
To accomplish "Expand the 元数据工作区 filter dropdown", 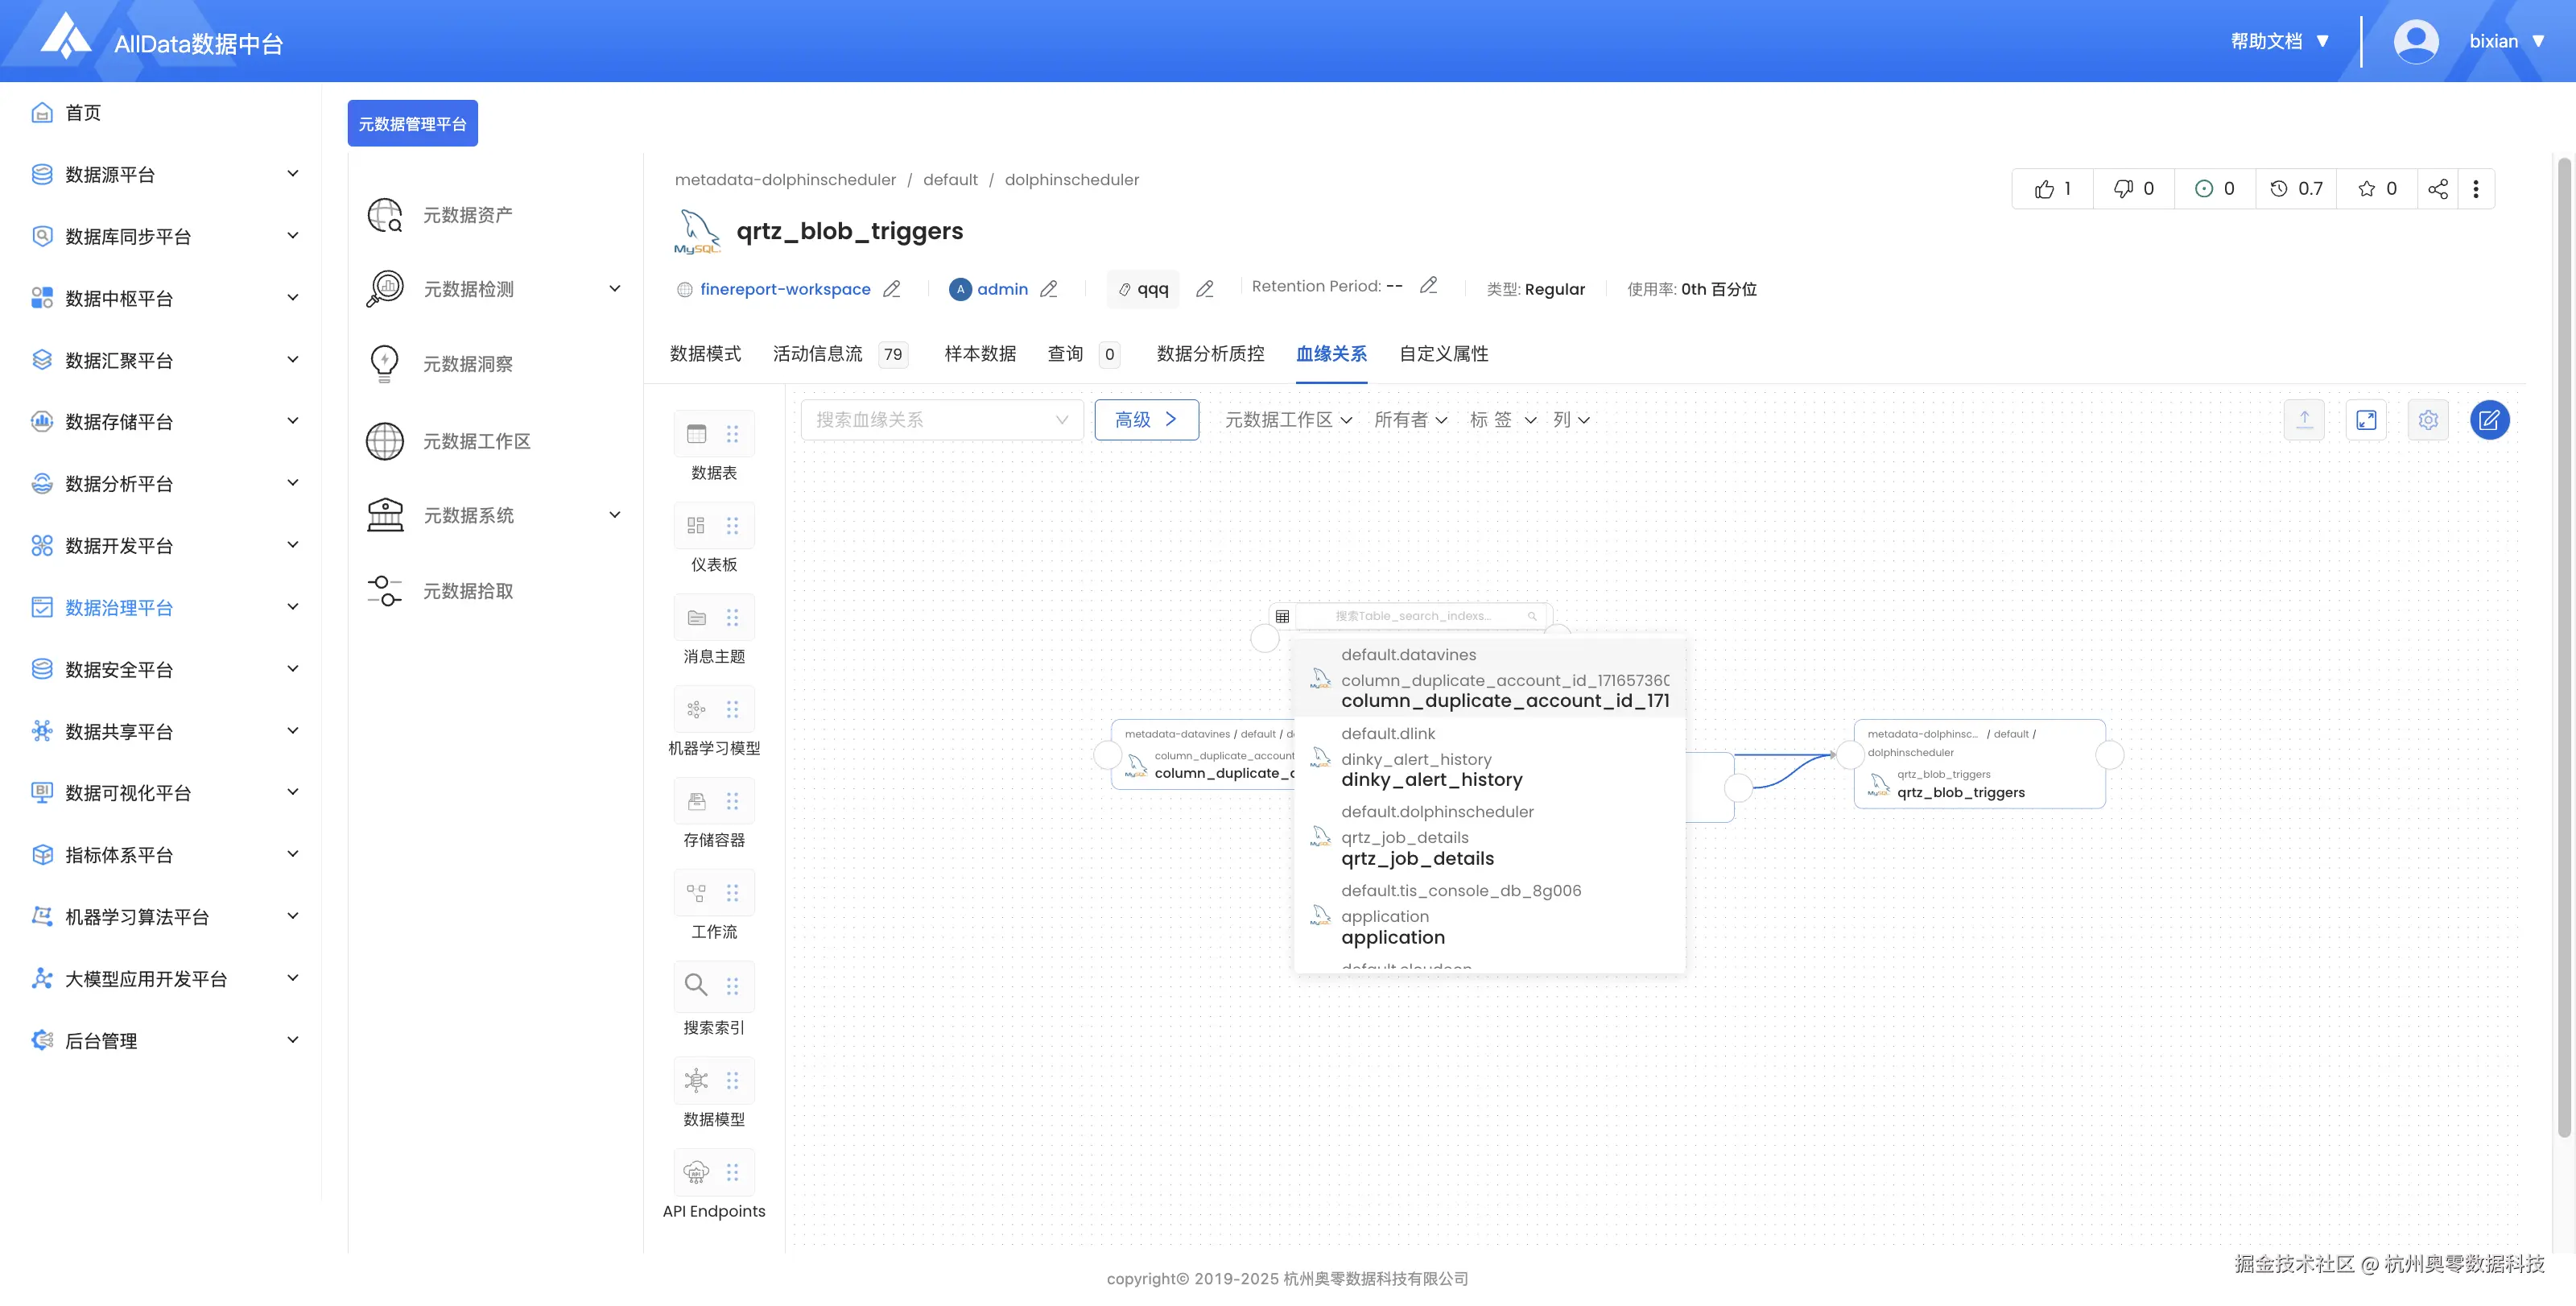I will click(x=1288, y=420).
